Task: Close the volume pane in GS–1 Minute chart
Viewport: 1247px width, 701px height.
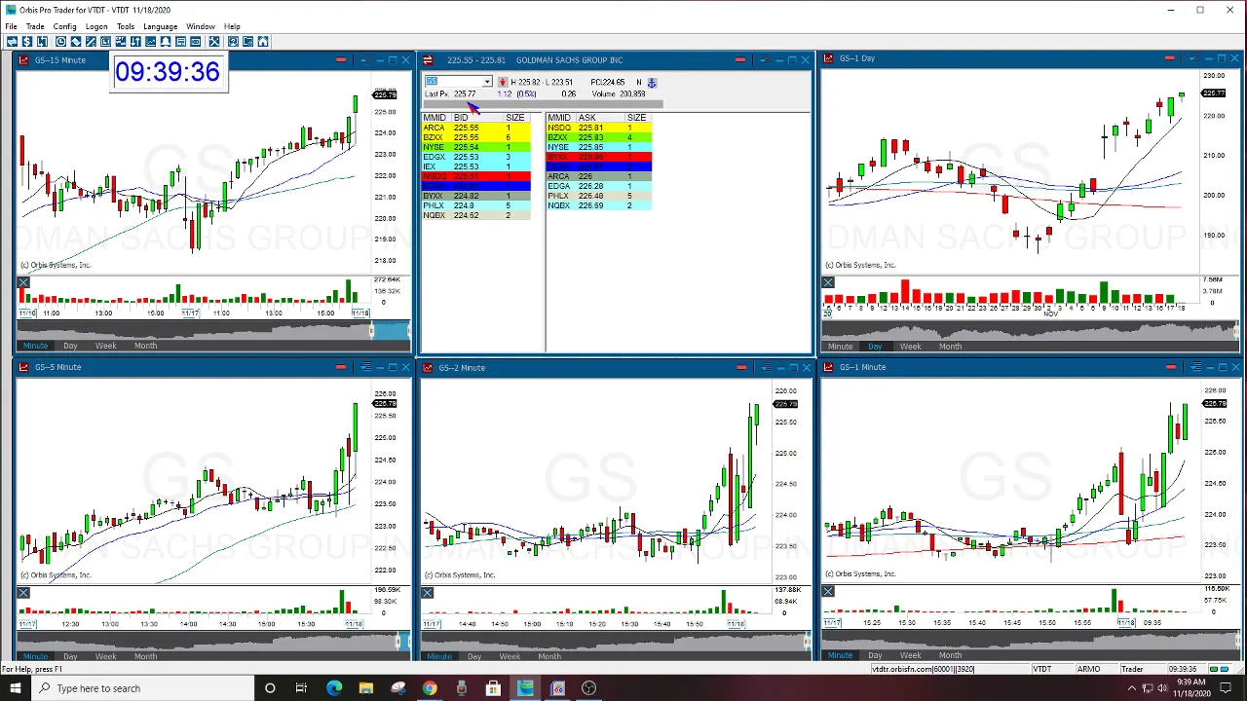Action: click(x=828, y=592)
